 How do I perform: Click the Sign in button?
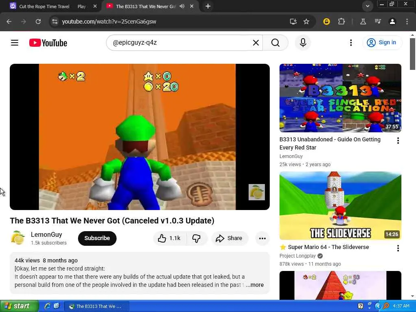point(381,42)
